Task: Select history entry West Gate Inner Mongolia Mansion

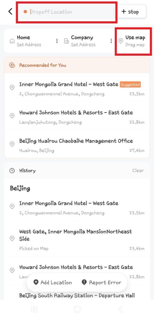Action: coord(77,240)
